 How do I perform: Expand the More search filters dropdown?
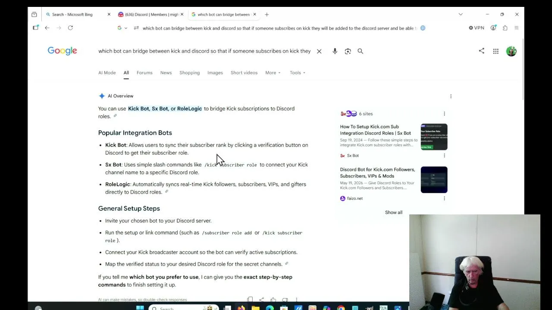273,73
